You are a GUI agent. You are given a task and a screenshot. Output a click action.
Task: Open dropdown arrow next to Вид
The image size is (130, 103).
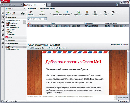pyautogui.click(x=116, y=13)
